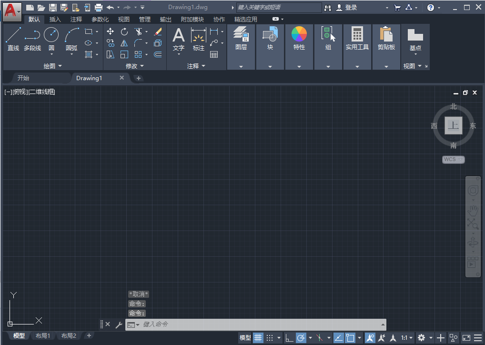The image size is (485, 345).
Task: Open the Mirror tool
Action: coord(124,43)
